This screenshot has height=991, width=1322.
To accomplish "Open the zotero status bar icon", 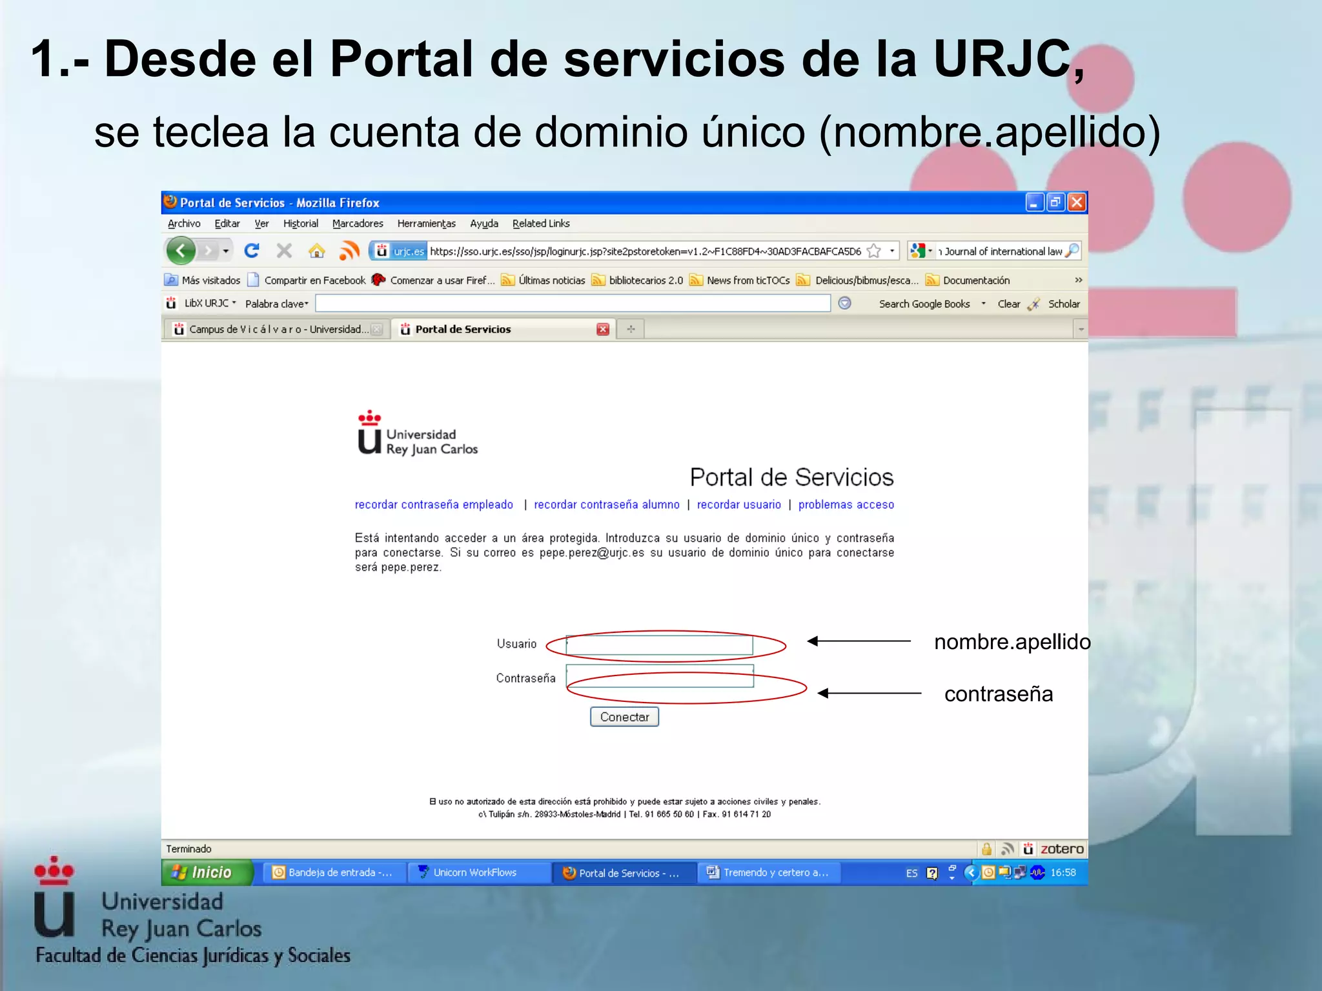I will [1061, 849].
